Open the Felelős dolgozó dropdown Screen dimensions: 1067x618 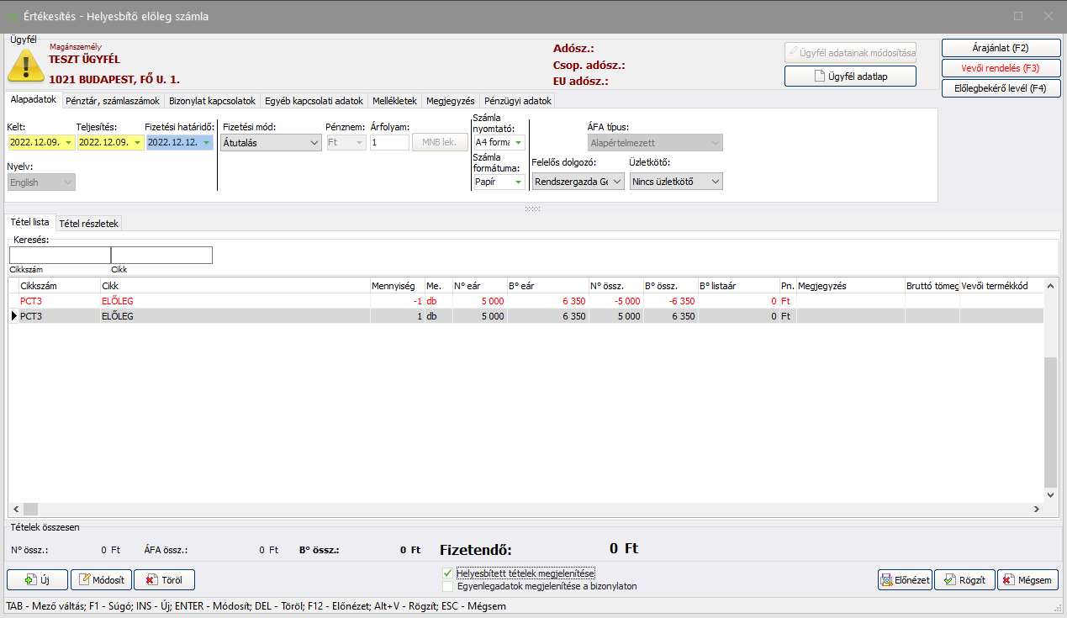click(x=616, y=182)
